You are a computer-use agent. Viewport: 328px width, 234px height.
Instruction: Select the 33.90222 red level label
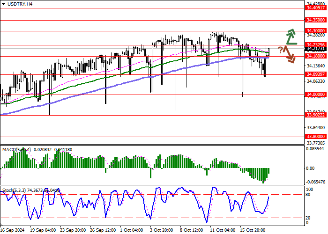pyautogui.click(x=315, y=115)
